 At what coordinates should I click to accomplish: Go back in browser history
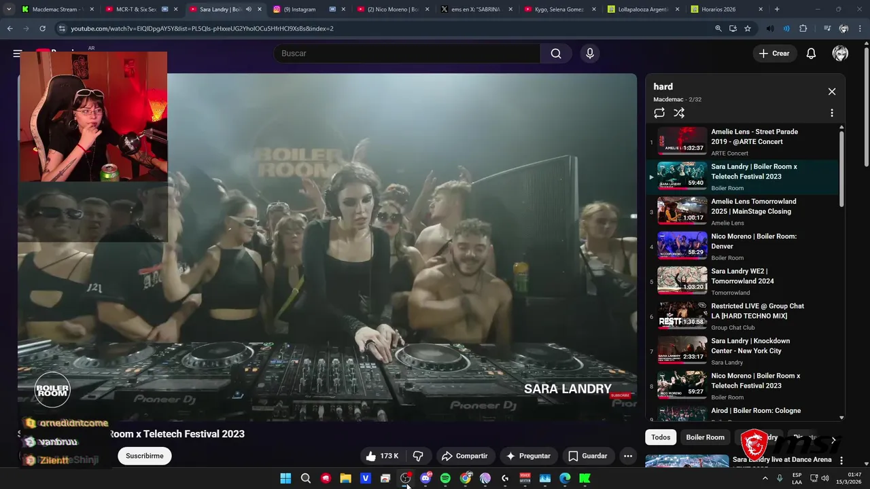click(10, 29)
